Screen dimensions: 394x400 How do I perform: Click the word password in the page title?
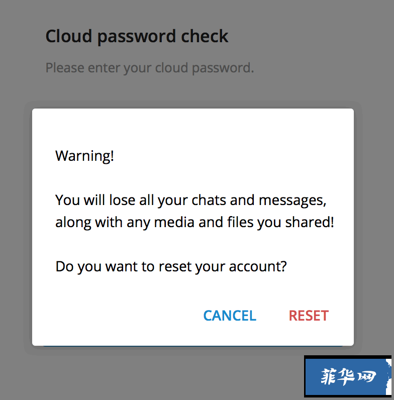[x=137, y=37]
